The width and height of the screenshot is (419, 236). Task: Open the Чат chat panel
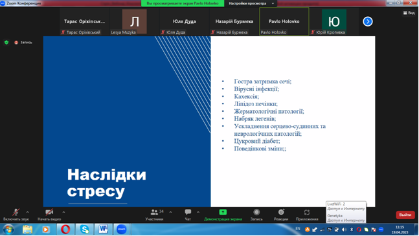click(x=188, y=215)
